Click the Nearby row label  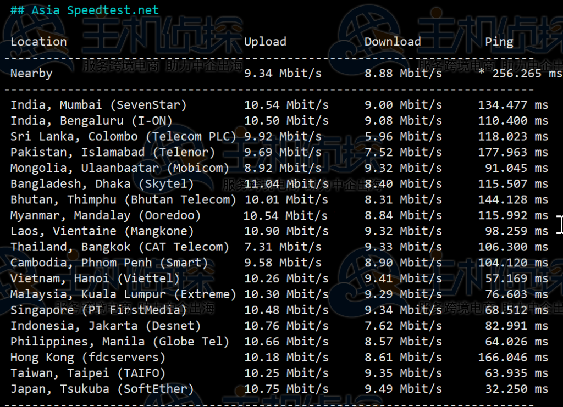pos(31,74)
